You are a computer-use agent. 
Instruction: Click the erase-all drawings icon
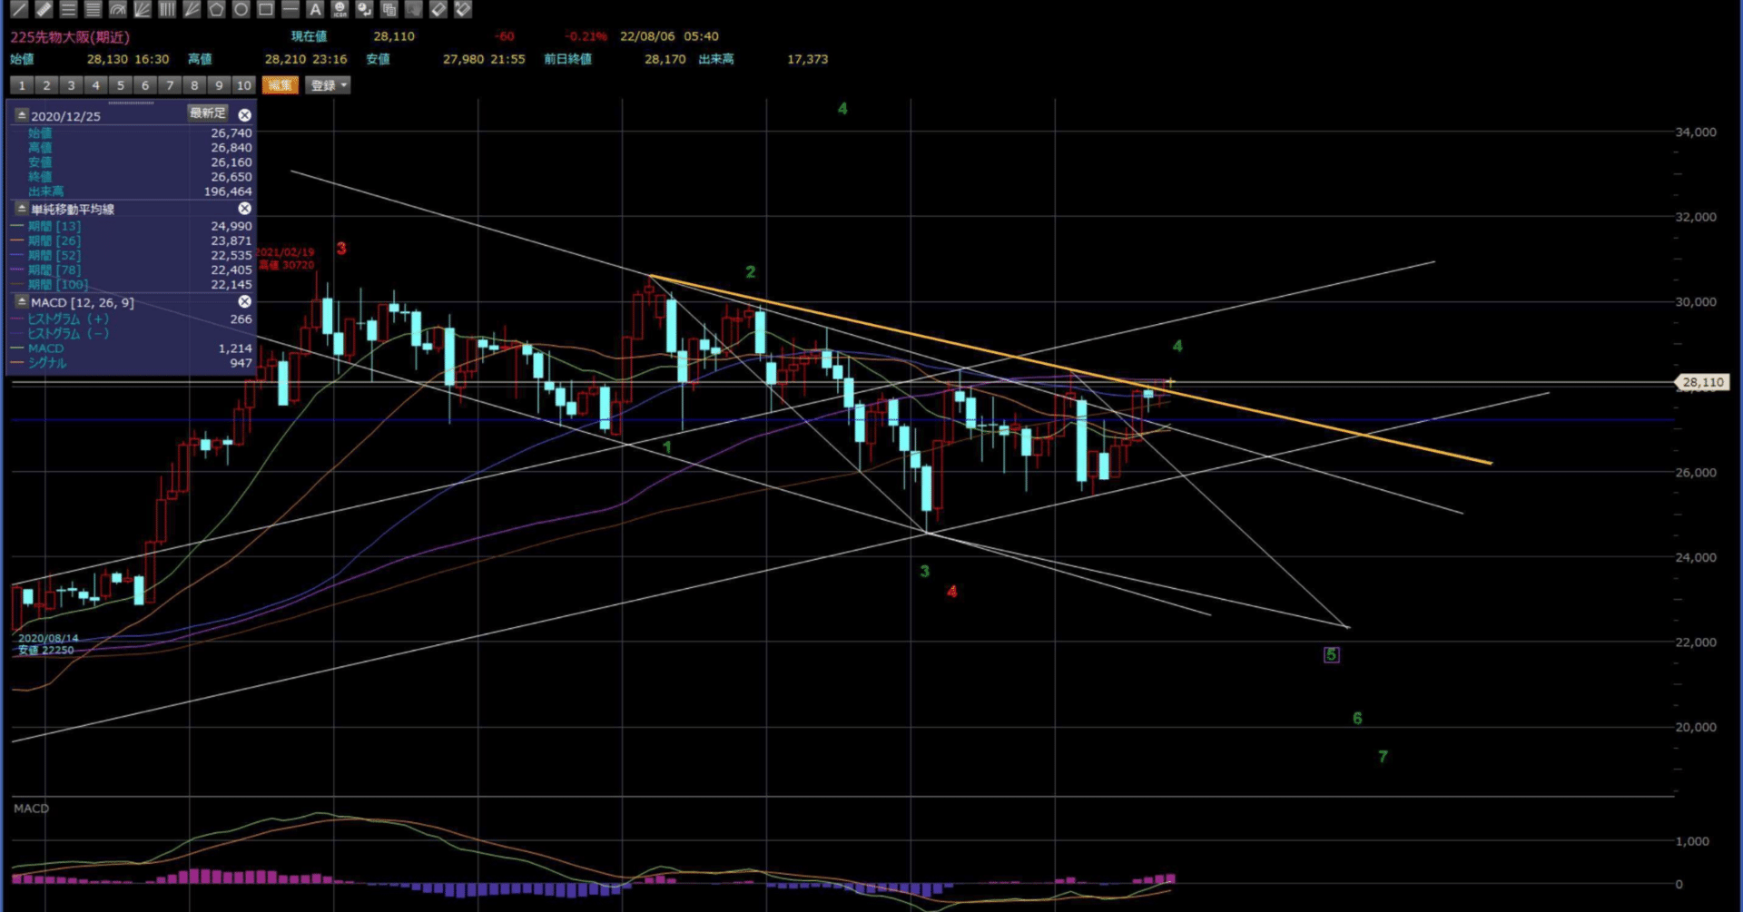[462, 9]
